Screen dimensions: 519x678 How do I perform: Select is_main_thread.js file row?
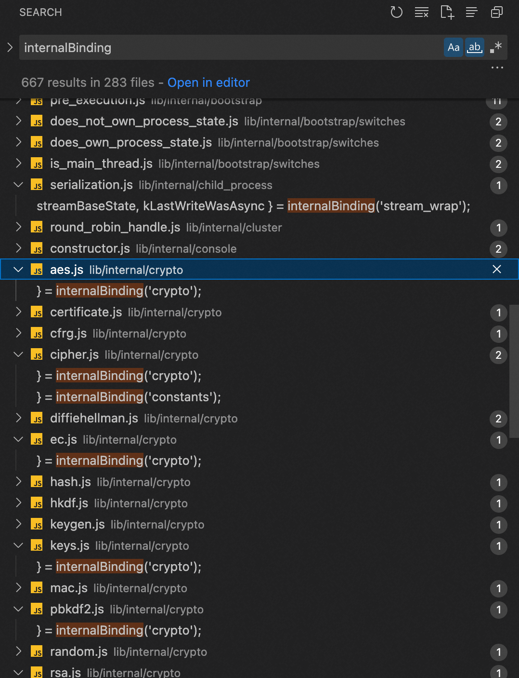259,163
